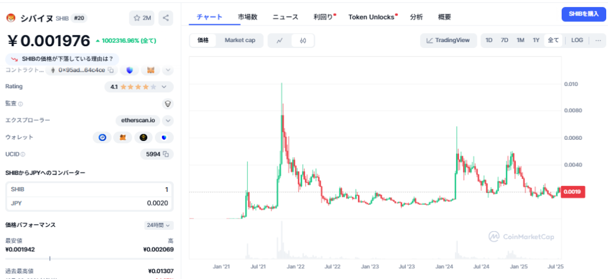This screenshot has height=279, width=608.
Task: Copy the UCID 5994 value
Action: [166, 154]
